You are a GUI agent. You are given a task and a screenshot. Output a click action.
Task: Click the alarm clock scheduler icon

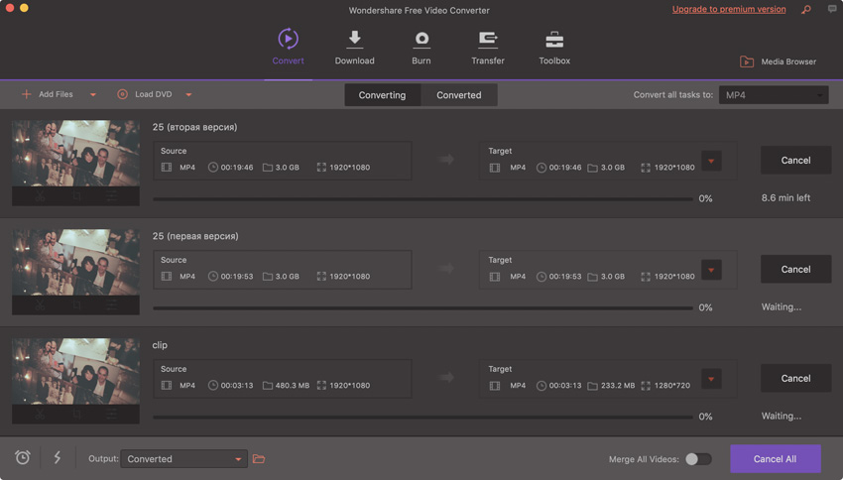pos(23,457)
